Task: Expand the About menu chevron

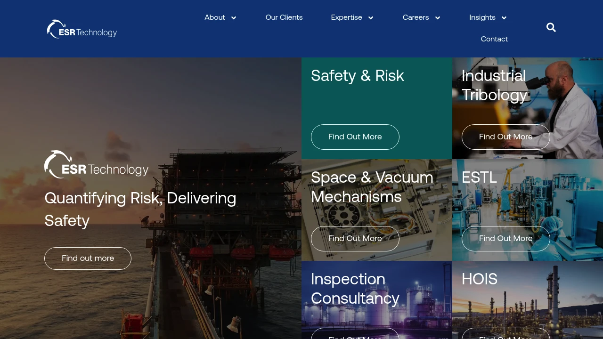Action: pos(234,18)
